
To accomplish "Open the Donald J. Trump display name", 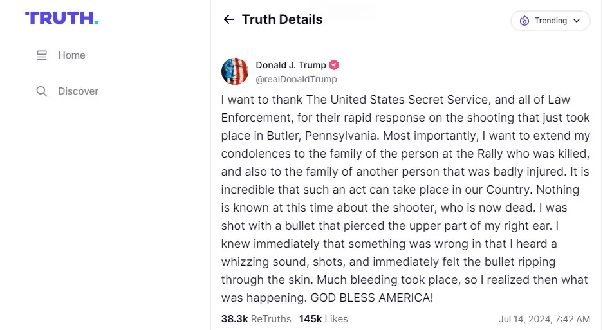I will pos(291,65).
